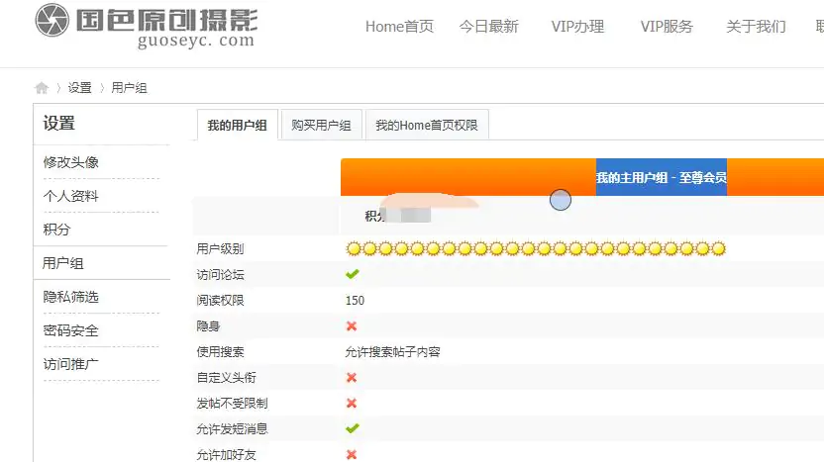Go to the home icon in breadcrumb
This screenshot has height=462, width=824.
tap(42, 88)
